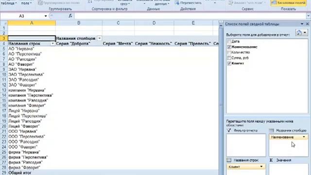The width and height of the screenshot is (311, 175).
Task: Click cell ЗАО "Фаворит"
Action: pos(32,85)
